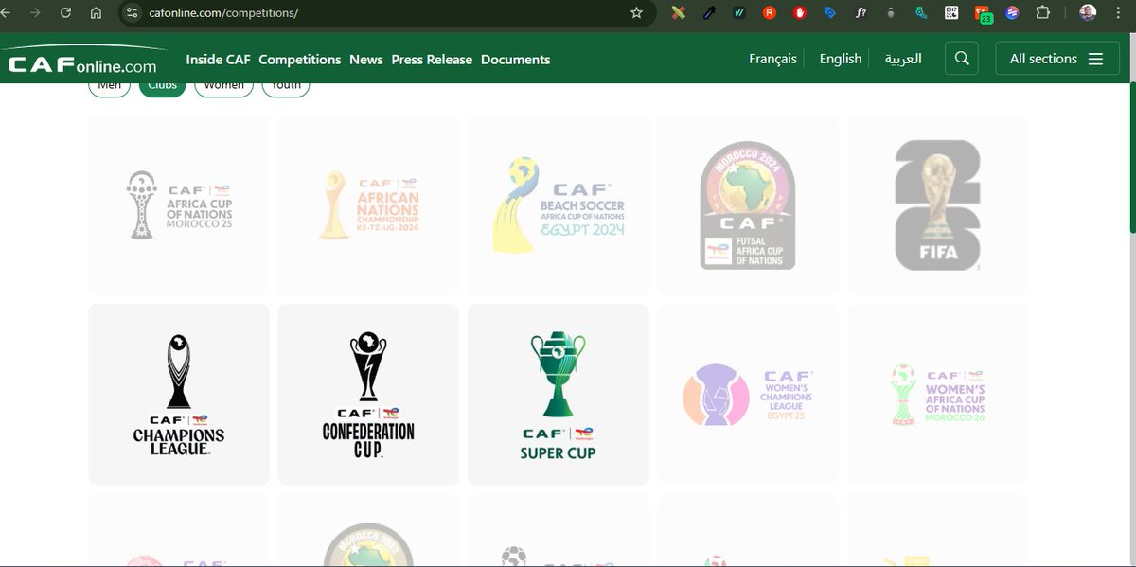
Task: Open the Beach Soccer Africa Cup of Nations card
Action: (558, 205)
